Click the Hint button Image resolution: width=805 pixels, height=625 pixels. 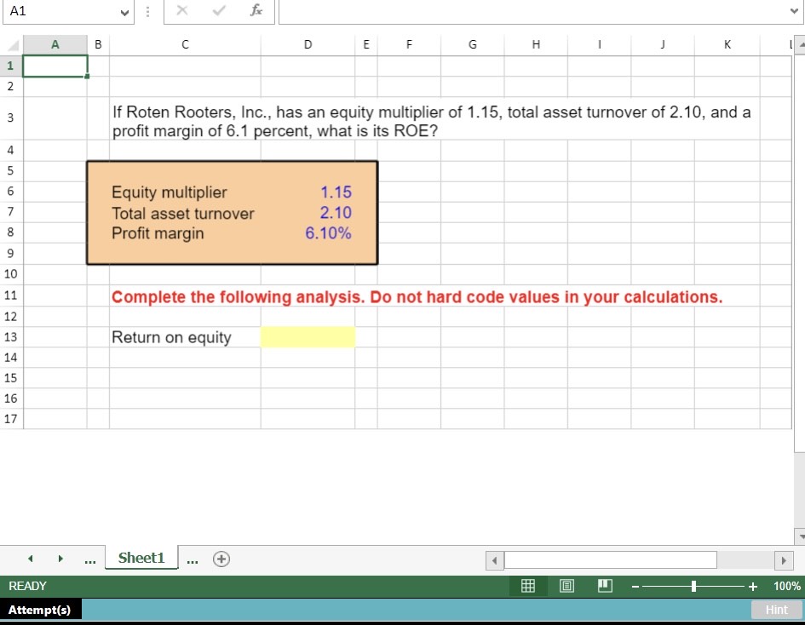[x=776, y=610]
